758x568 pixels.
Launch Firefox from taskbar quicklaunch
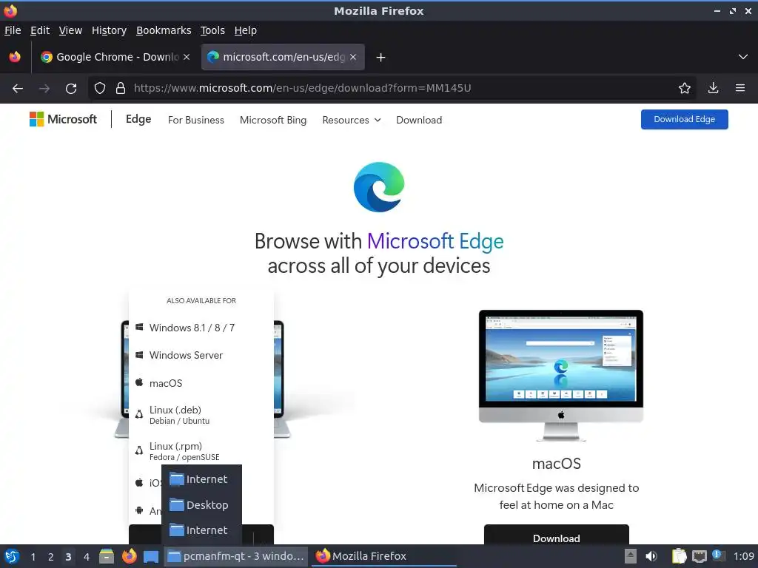pos(129,556)
